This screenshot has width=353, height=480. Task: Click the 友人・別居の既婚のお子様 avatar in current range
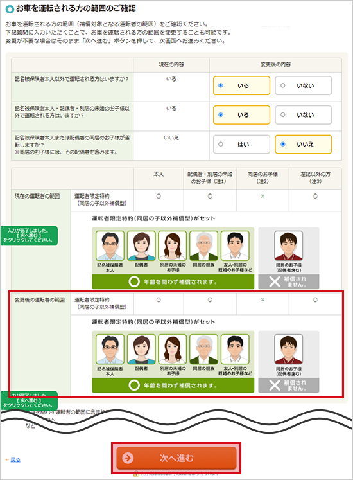[235, 246]
